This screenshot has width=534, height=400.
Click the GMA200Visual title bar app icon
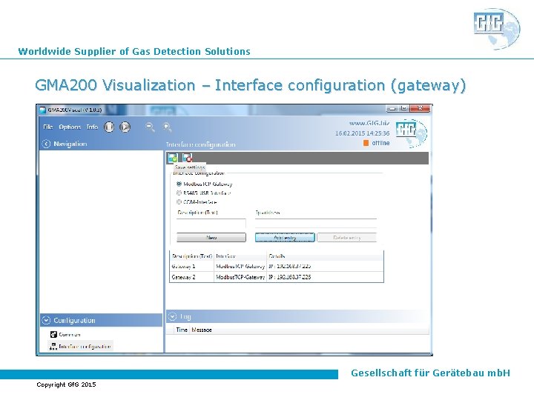[42, 110]
